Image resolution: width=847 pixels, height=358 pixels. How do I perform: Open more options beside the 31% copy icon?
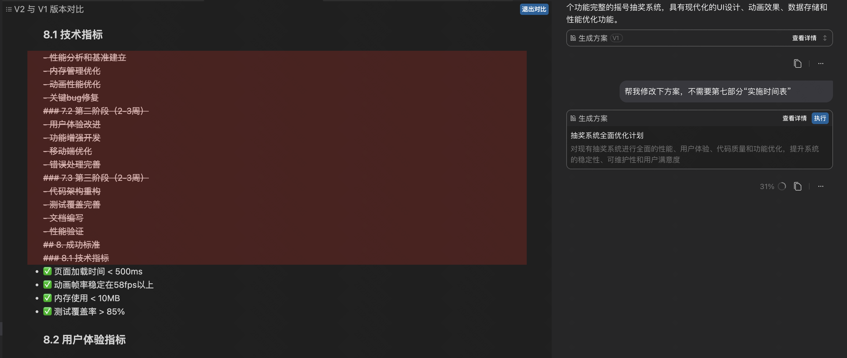click(821, 186)
